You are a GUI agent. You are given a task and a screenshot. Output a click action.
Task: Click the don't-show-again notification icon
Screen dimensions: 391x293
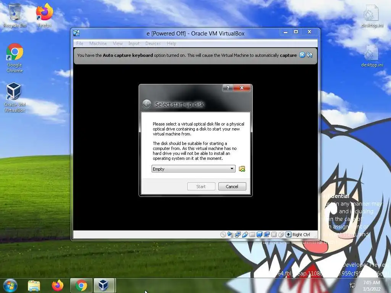click(x=309, y=55)
